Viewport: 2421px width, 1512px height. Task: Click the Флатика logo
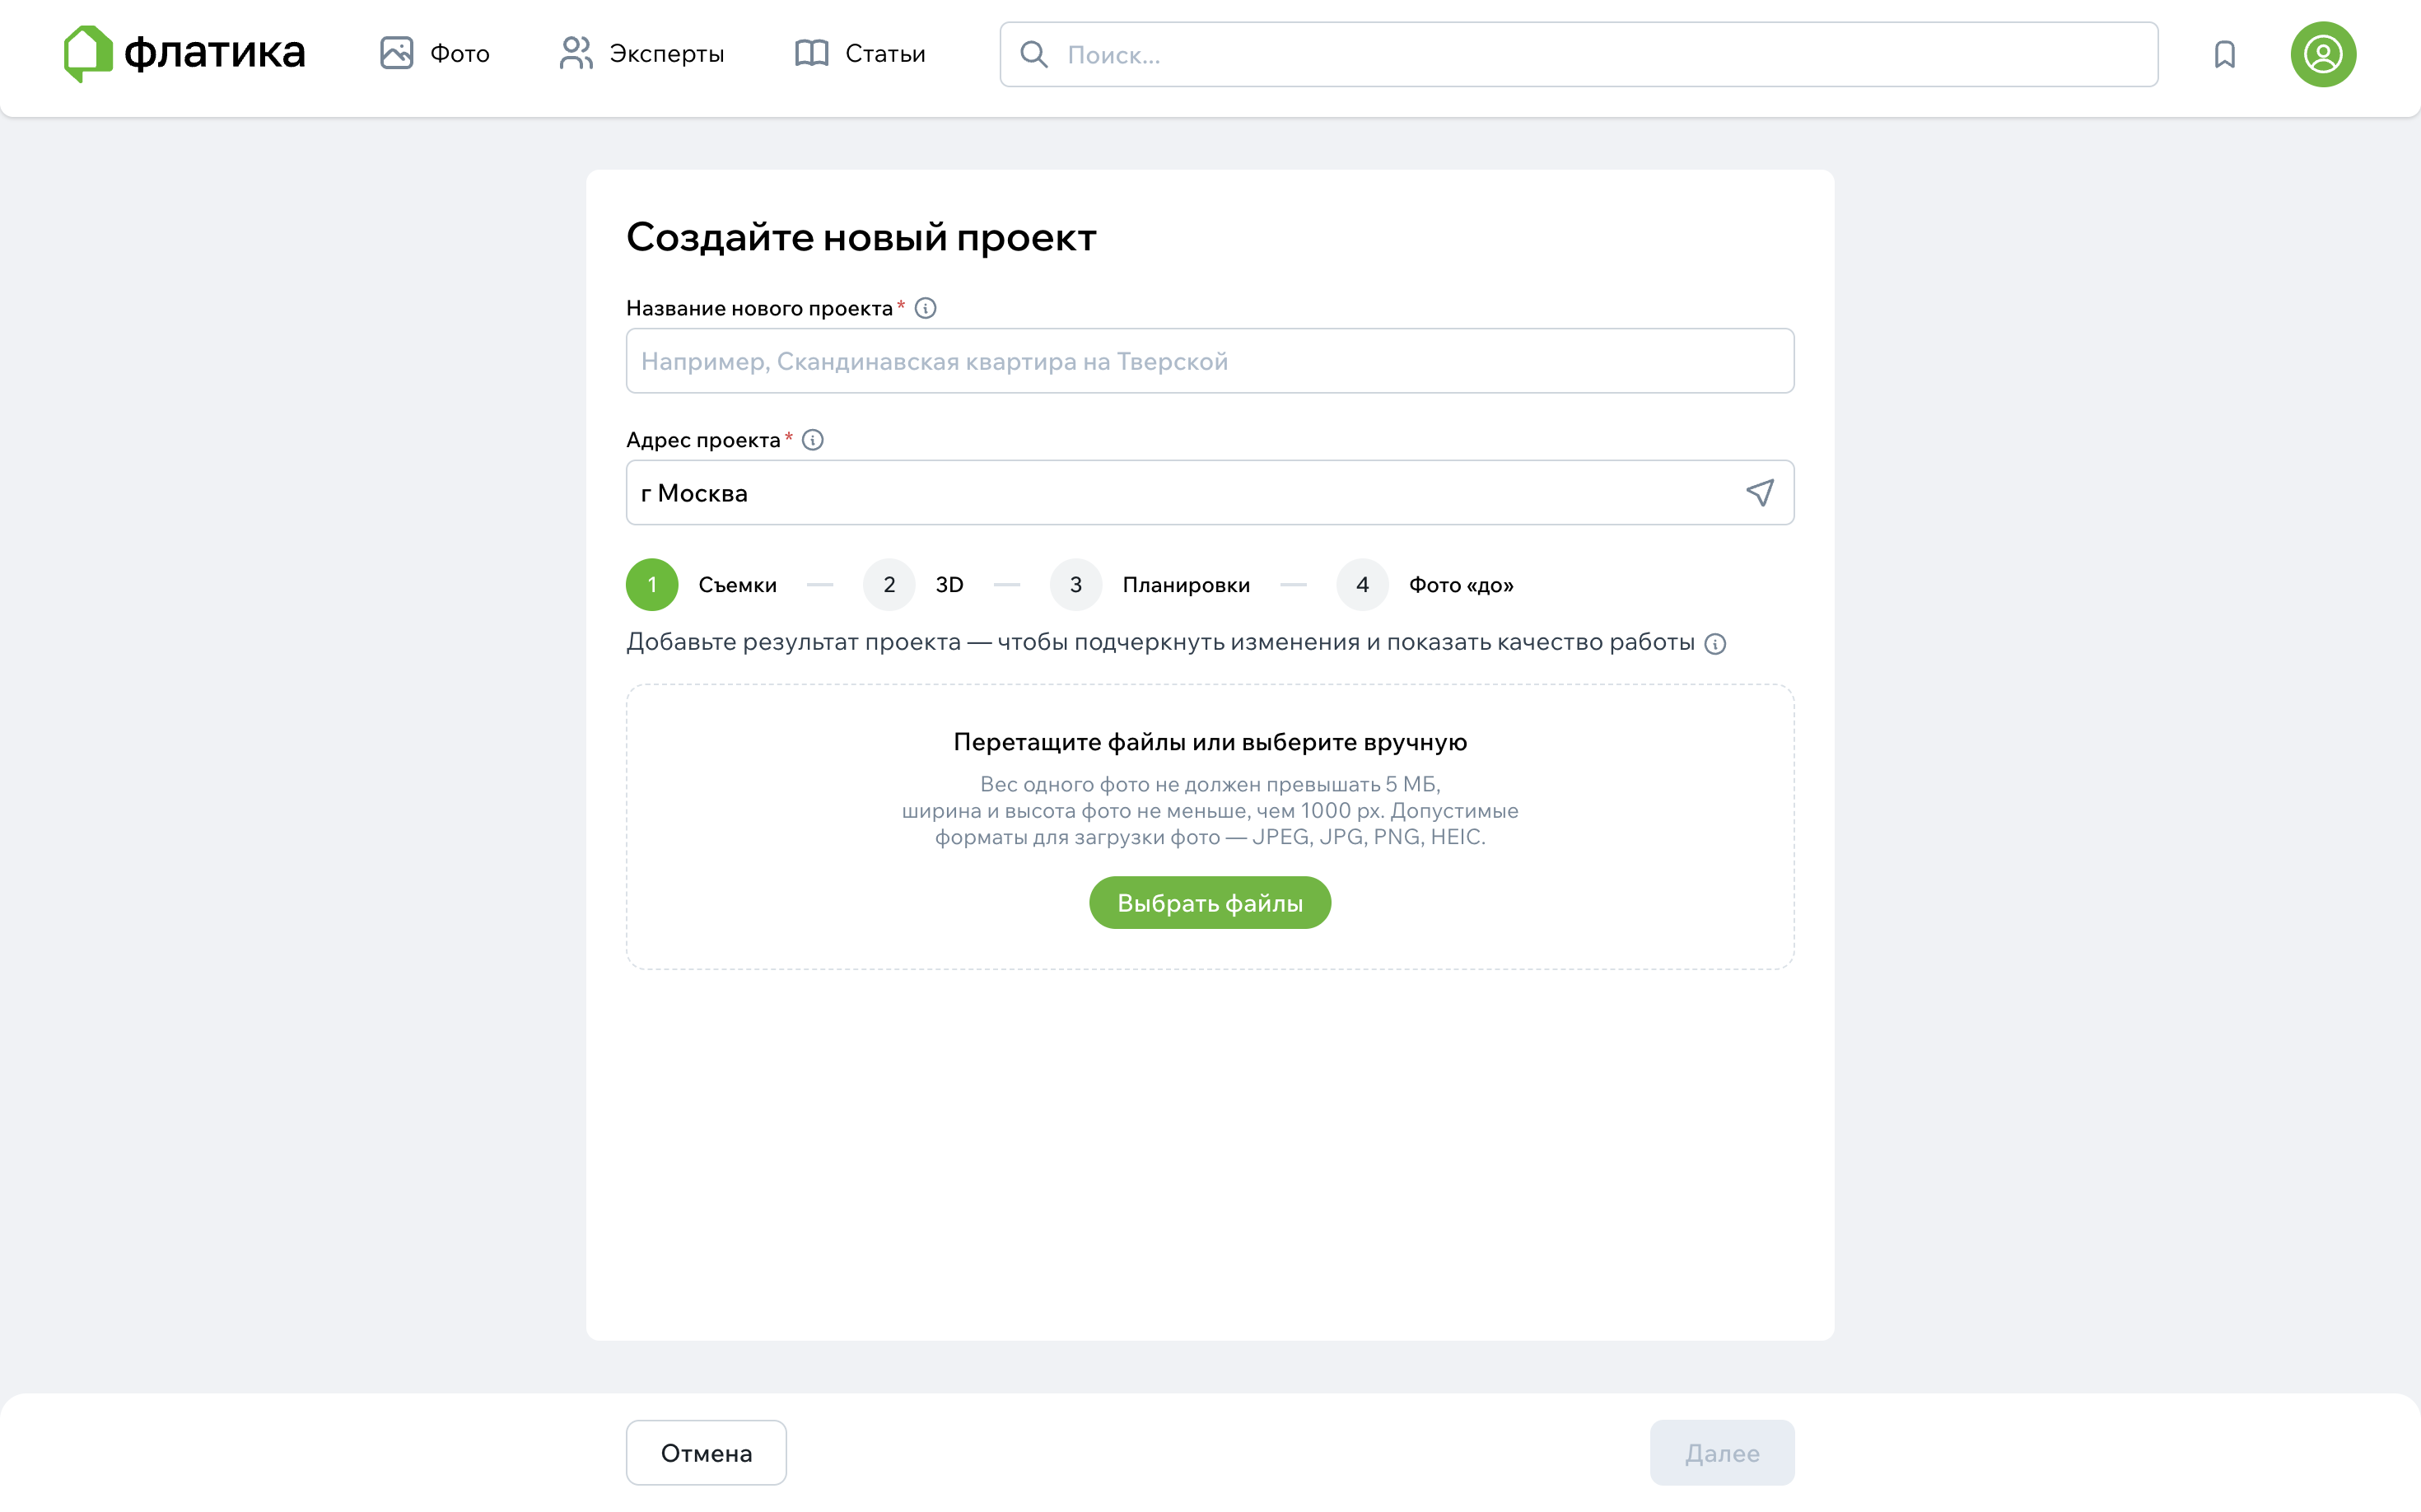[x=184, y=53]
